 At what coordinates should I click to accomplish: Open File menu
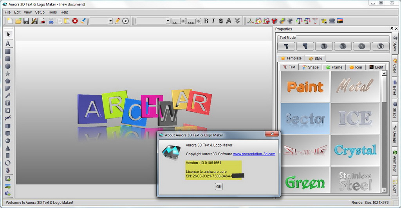pos(8,12)
